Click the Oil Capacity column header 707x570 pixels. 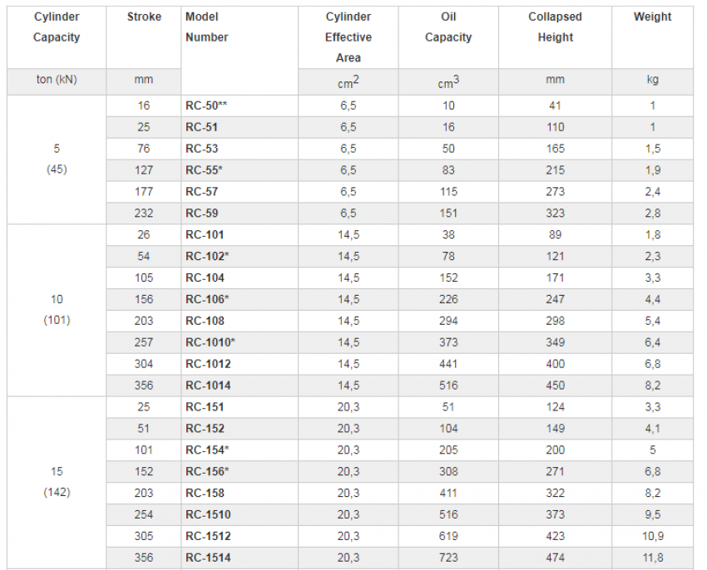pos(448,27)
